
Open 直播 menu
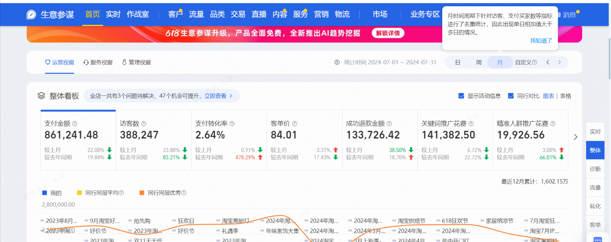259,15
